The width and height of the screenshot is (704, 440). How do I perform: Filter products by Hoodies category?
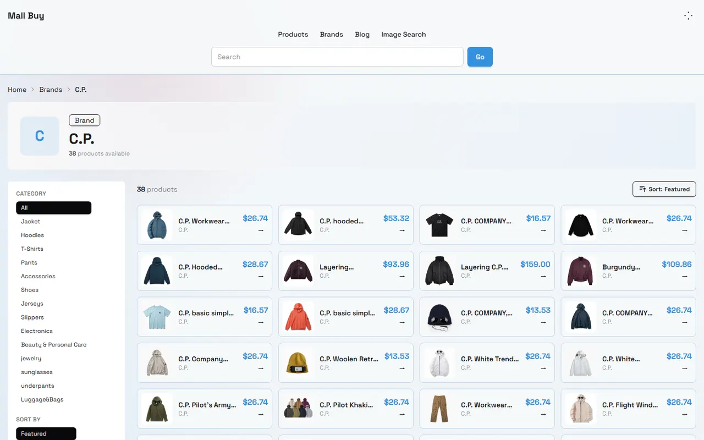[x=54, y=235]
